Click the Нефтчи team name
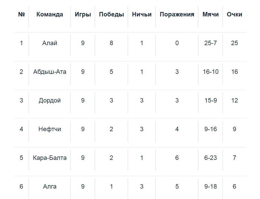This screenshot has width=260, height=199. point(50,129)
